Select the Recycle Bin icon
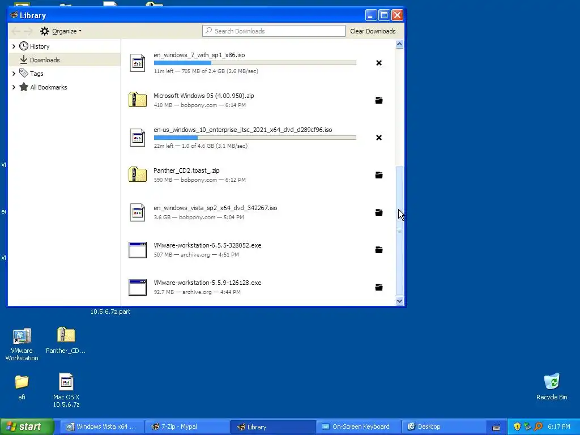The width and height of the screenshot is (580, 435). (x=552, y=387)
